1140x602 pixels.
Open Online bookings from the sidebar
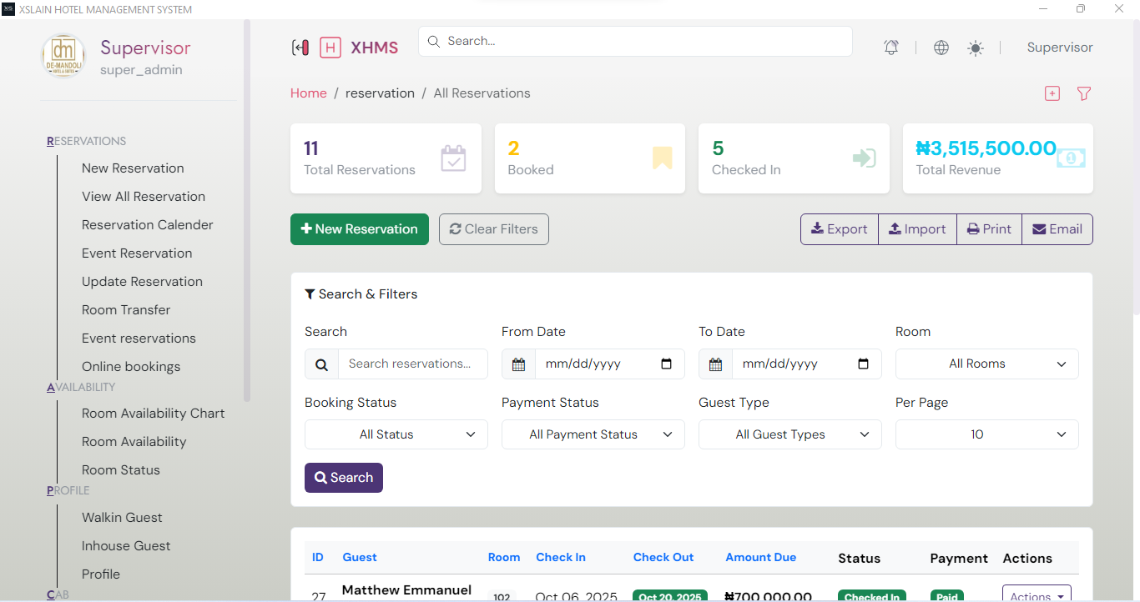coord(131,366)
